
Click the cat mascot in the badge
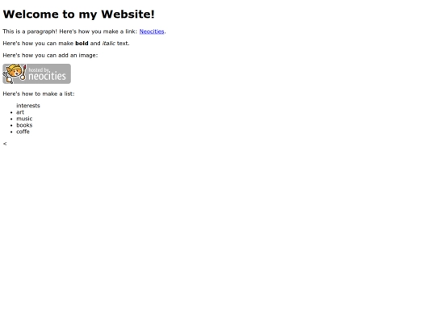click(13, 73)
